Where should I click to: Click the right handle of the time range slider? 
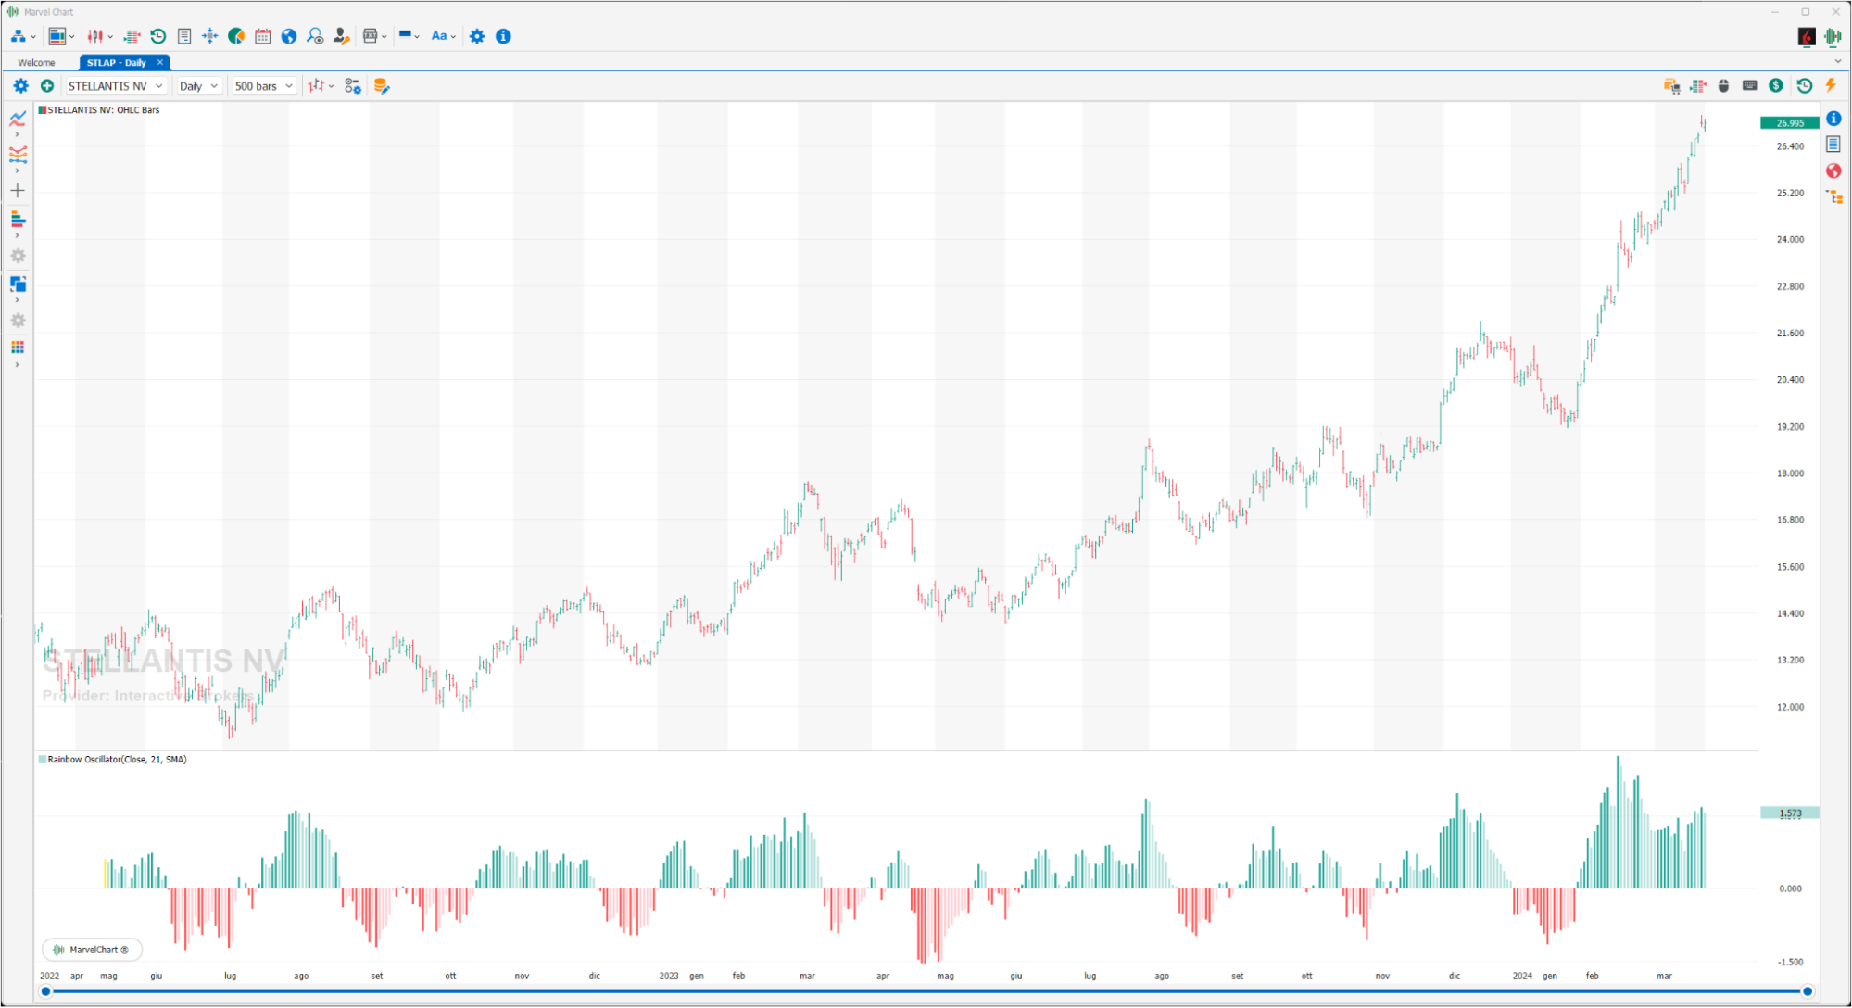click(x=1807, y=991)
